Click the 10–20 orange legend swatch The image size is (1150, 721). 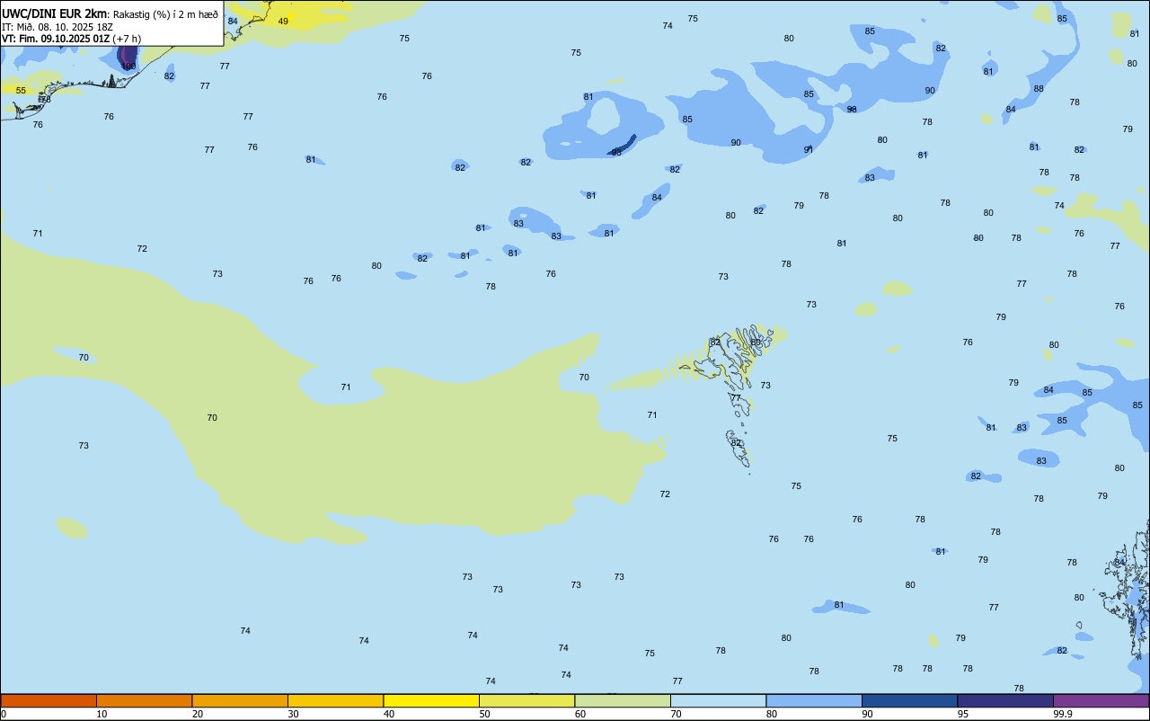144,700
